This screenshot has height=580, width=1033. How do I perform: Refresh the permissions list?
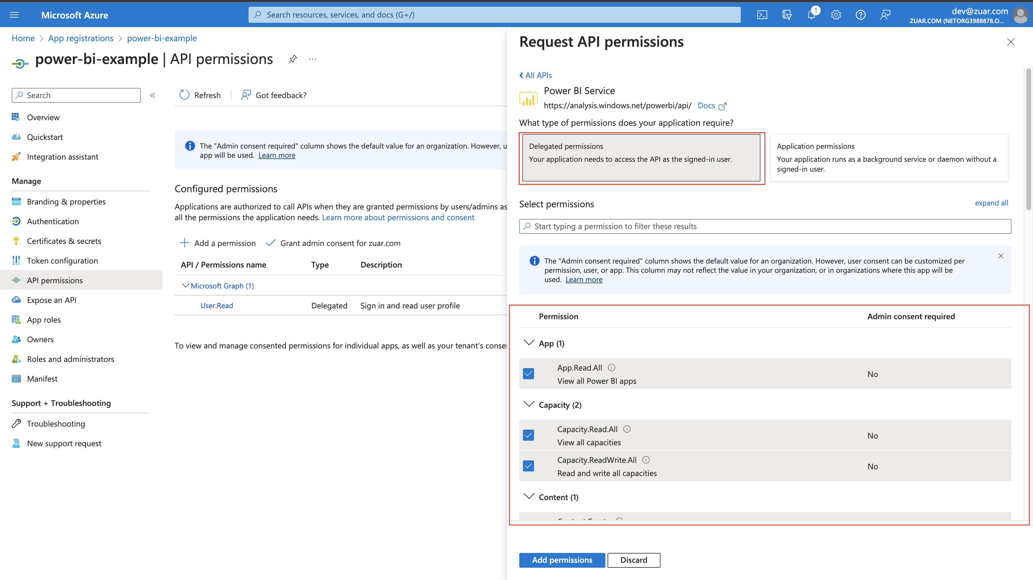200,95
